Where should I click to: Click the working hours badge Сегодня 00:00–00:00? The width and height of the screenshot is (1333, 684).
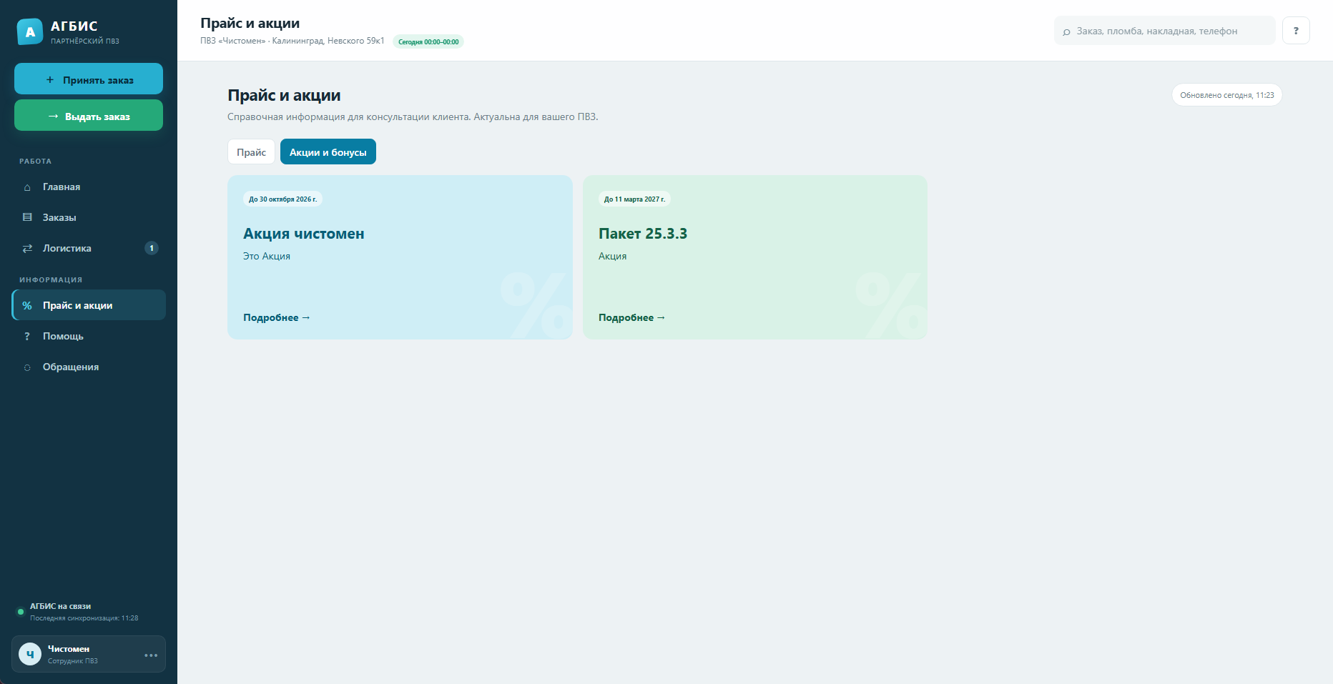(x=428, y=41)
